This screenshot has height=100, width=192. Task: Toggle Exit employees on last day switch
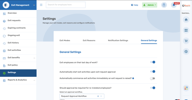[153, 62]
